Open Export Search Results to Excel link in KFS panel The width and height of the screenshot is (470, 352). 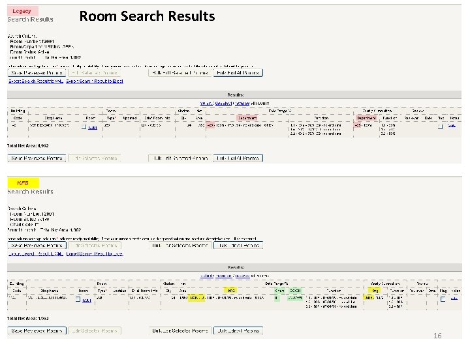pos(95,254)
